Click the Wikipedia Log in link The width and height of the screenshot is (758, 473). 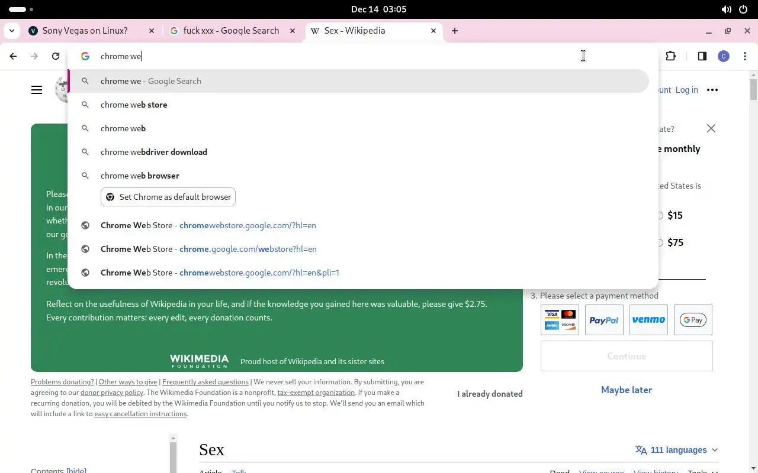pos(686,90)
